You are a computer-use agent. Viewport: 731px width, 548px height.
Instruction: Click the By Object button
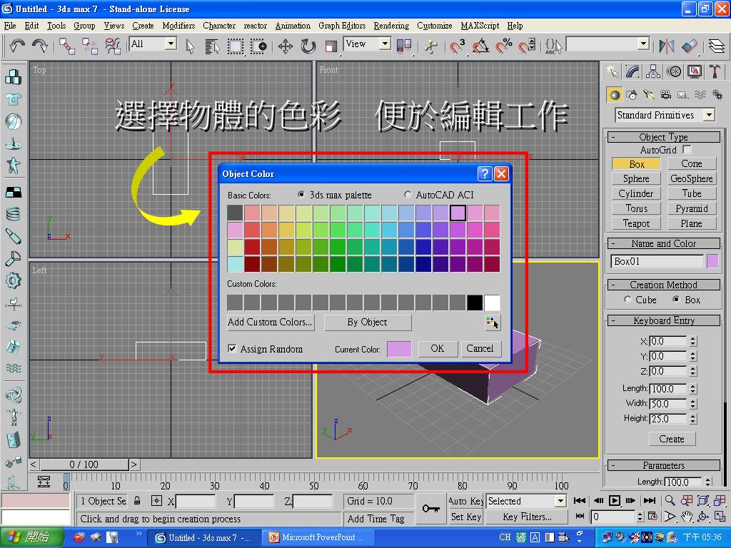(368, 322)
